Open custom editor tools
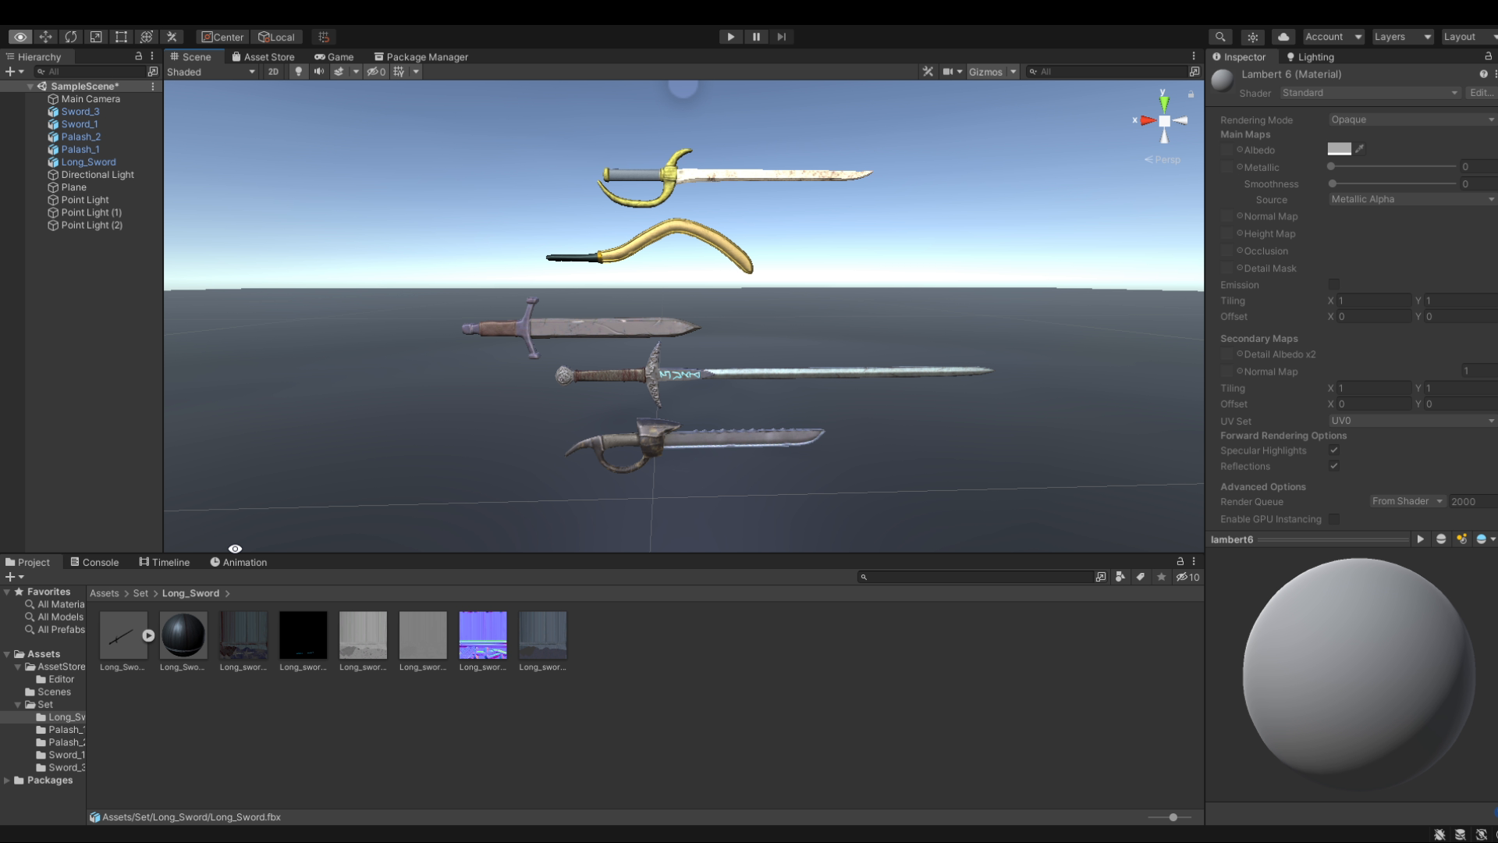Screen dimensions: 1498x843 172,37
